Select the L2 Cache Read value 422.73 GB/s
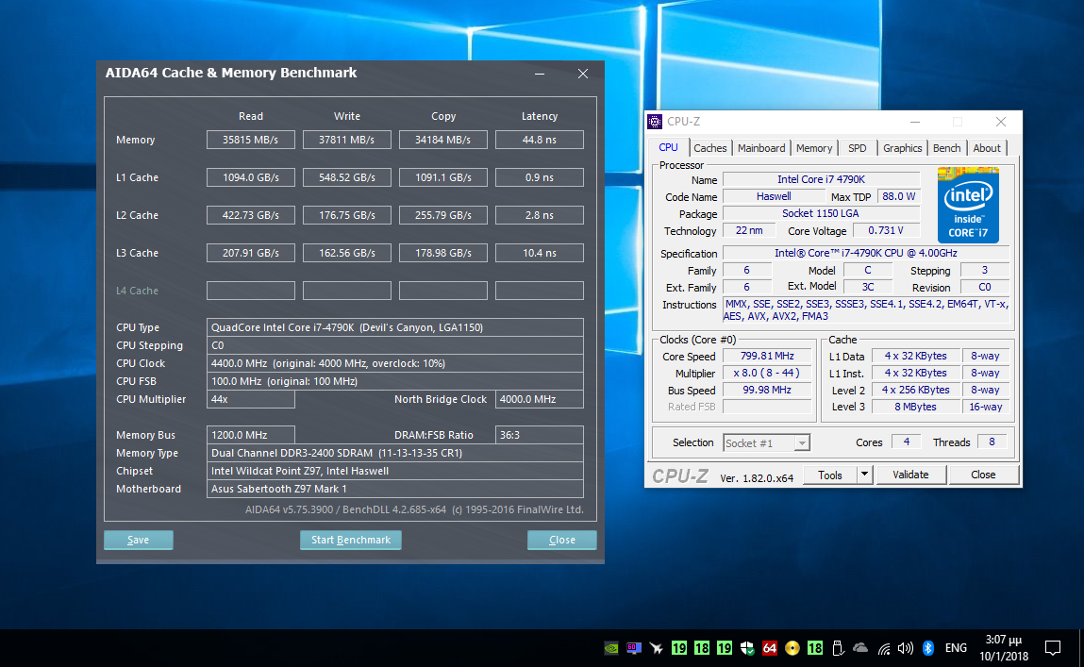Screen dimensions: 1084x667 (x=250, y=215)
